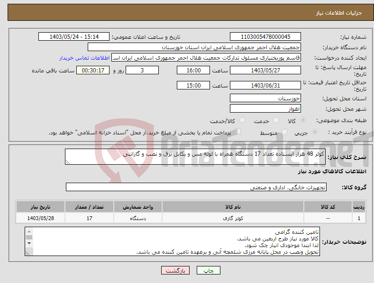Click the نام کالا column header
The height and width of the screenshot is (283, 374).
(x=233, y=207)
